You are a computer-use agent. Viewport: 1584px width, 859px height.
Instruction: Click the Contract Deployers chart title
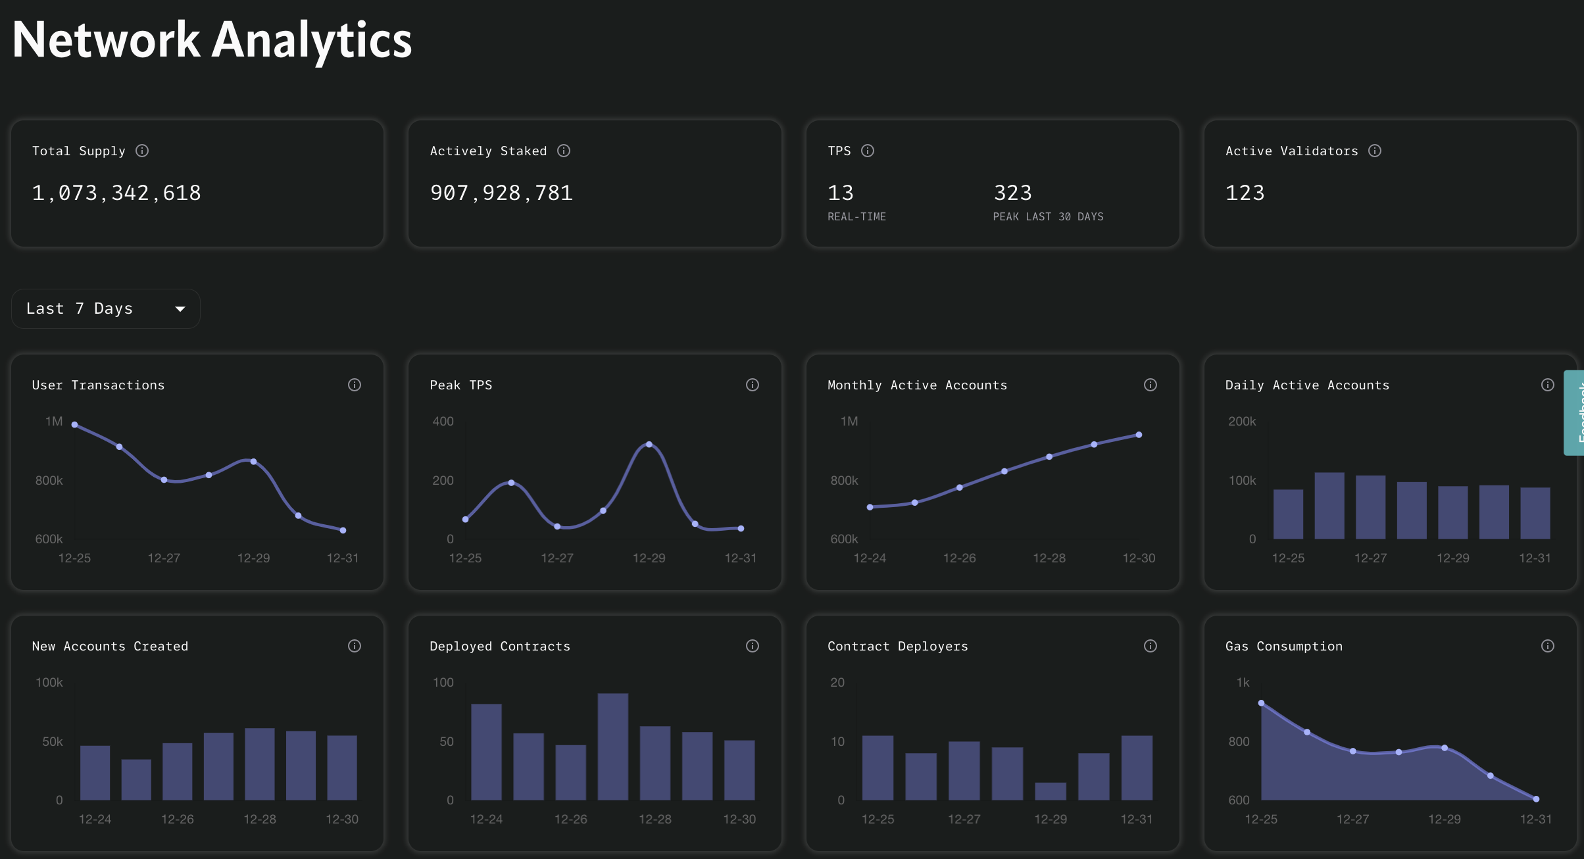[x=898, y=646]
